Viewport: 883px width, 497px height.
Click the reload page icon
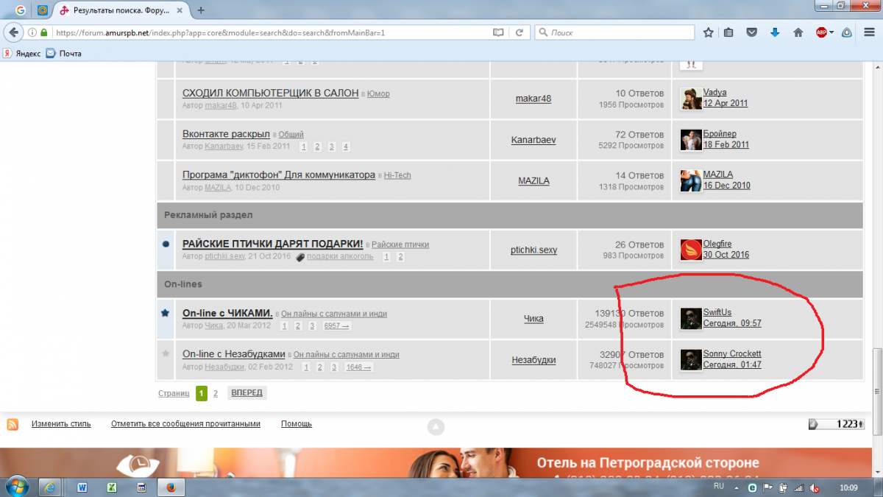[519, 32]
